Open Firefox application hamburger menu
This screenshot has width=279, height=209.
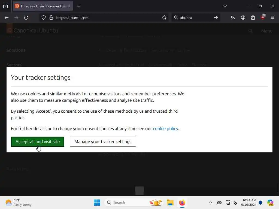pyautogui.click(x=272, y=17)
